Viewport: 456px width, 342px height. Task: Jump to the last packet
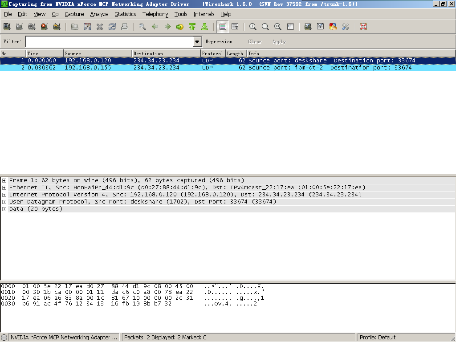point(205,27)
